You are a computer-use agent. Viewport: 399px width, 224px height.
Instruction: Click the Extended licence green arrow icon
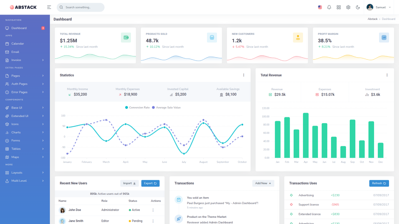pyautogui.click(x=291, y=214)
